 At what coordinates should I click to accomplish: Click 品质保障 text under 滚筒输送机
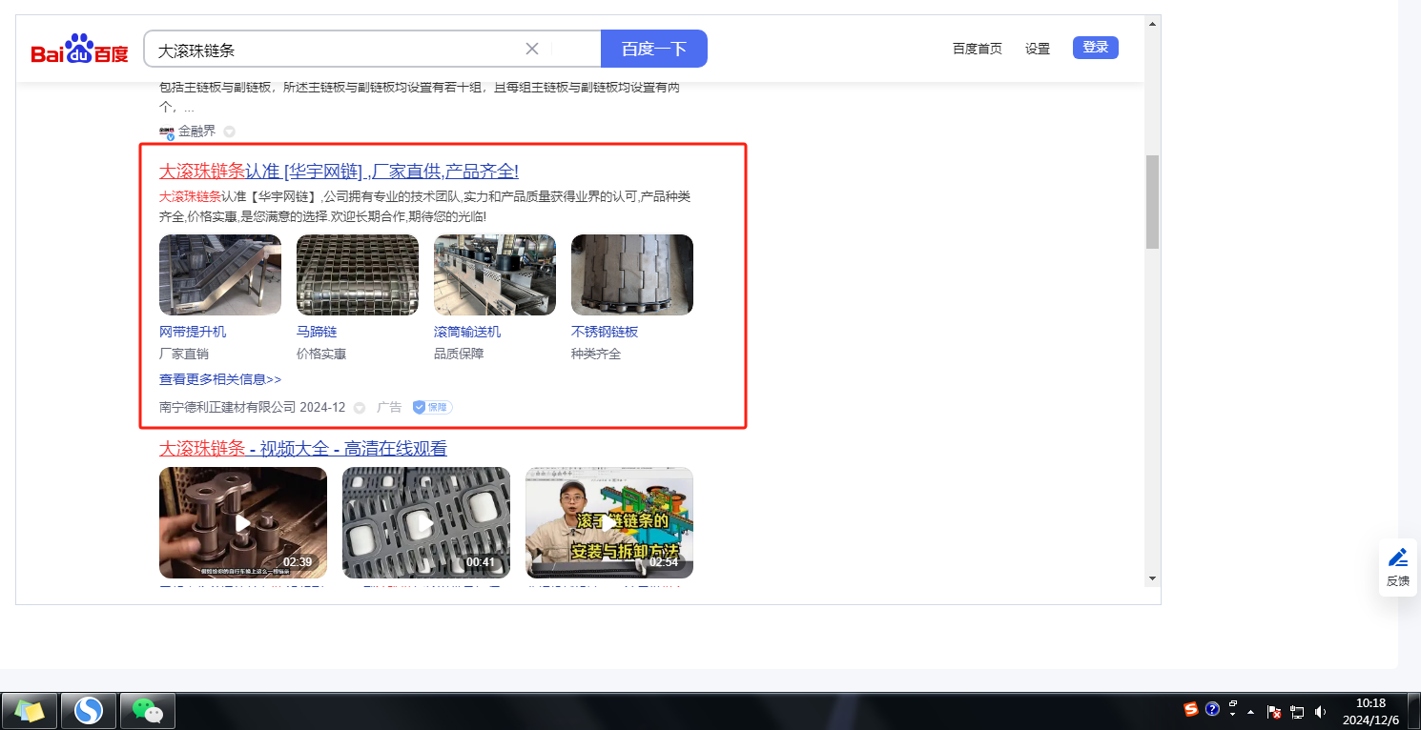coord(459,354)
